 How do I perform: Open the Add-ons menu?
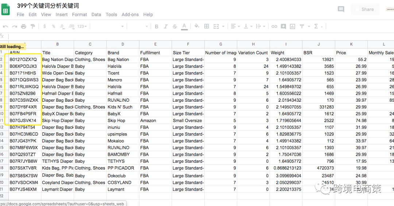[130, 15]
